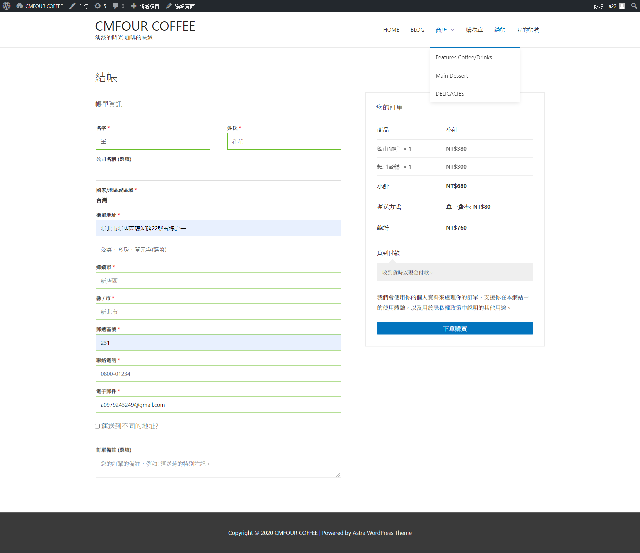Click the CMFOUR COFFEE site title
The width and height of the screenshot is (640, 553).
(145, 26)
